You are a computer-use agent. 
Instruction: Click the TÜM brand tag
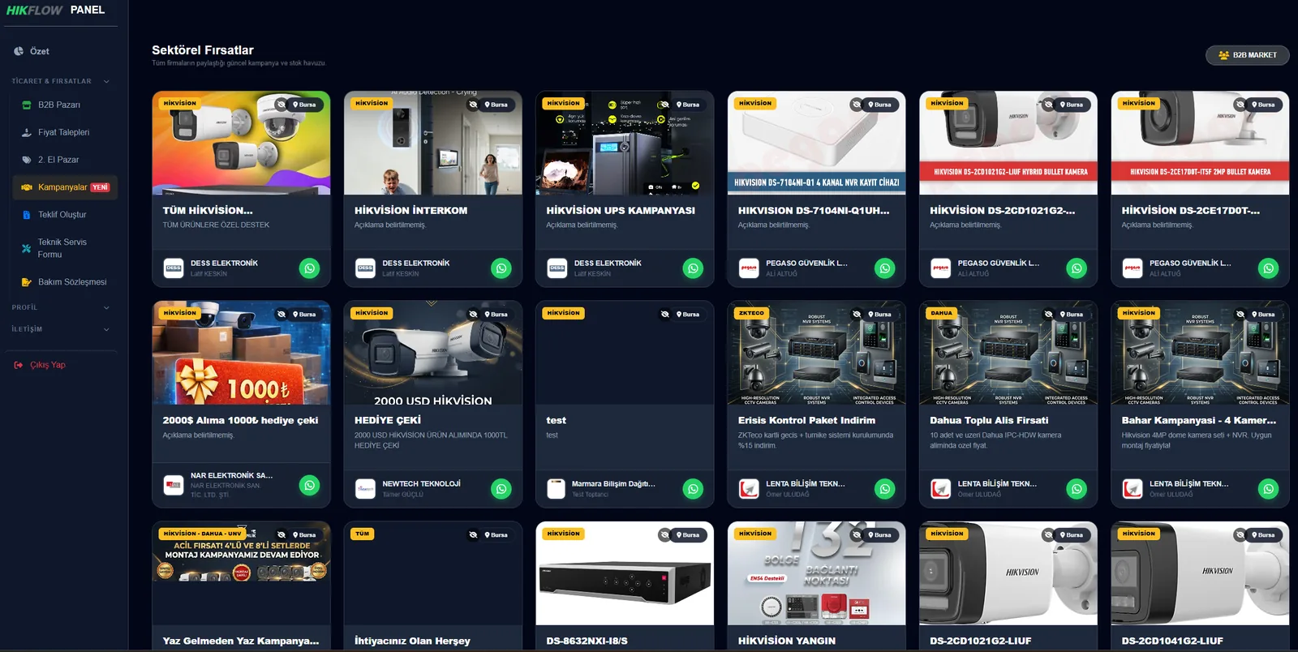[362, 534]
